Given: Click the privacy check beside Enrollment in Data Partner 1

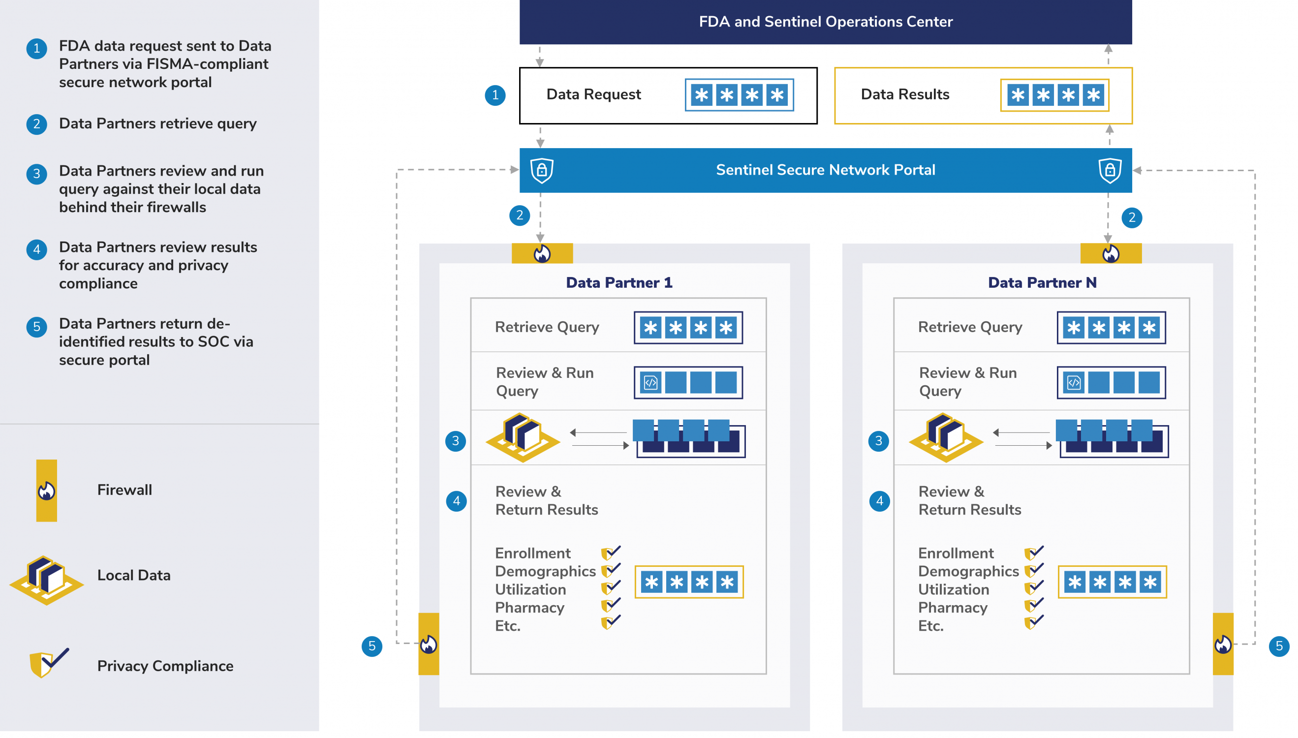Looking at the screenshot, I should (610, 553).
